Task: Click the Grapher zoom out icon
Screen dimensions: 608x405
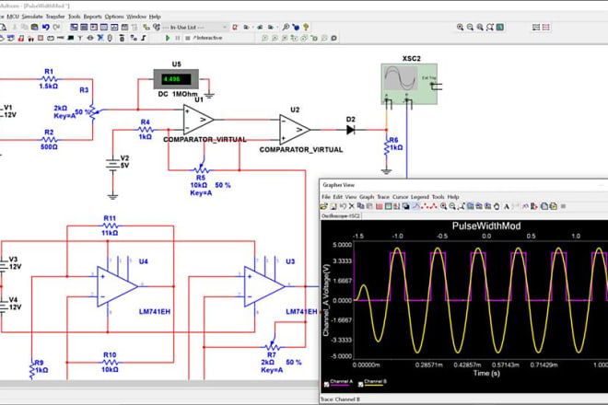Action: click(x=451, y=206)
